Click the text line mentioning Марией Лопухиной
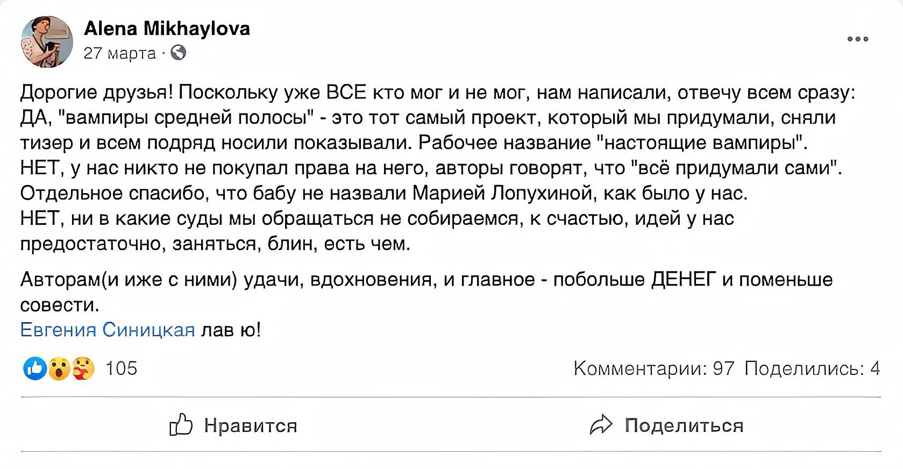 coord(384,193)
